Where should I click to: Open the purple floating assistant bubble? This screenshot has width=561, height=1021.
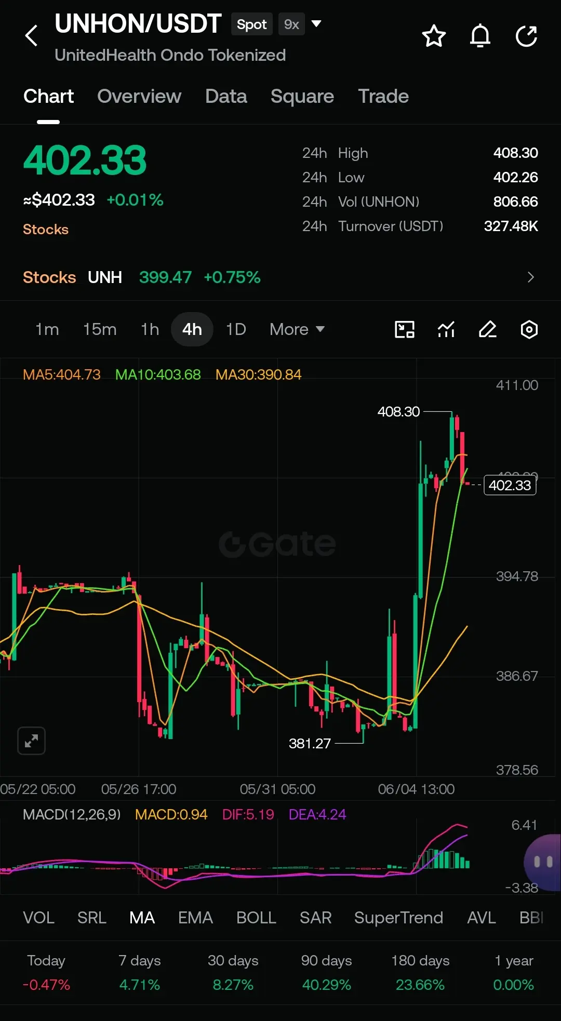click(543, 862)
